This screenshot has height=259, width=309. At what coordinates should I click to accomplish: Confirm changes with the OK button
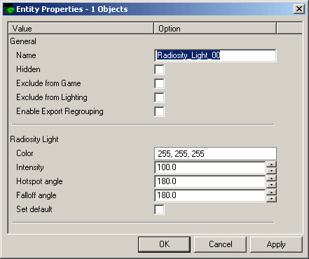pos(164,244)
